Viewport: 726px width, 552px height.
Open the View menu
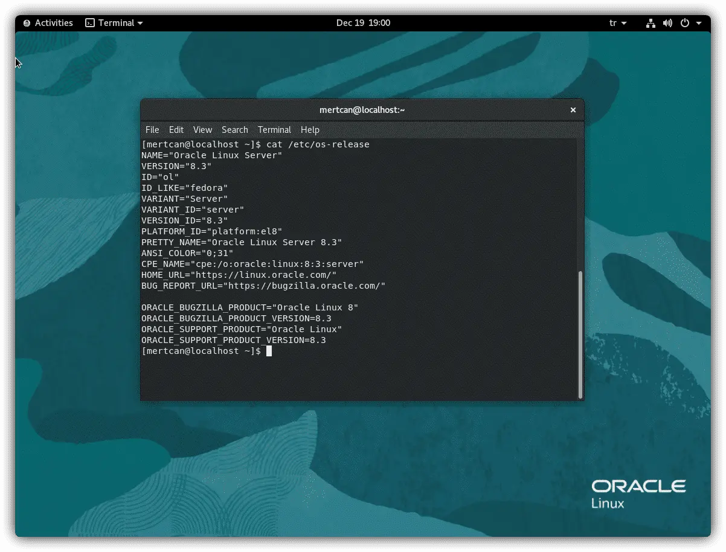click(x=202, y=130)
